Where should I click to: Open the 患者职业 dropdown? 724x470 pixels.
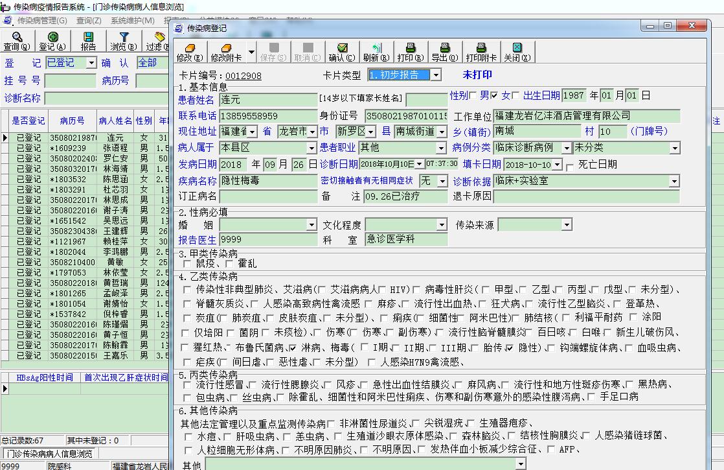click(x=442, y=148)
